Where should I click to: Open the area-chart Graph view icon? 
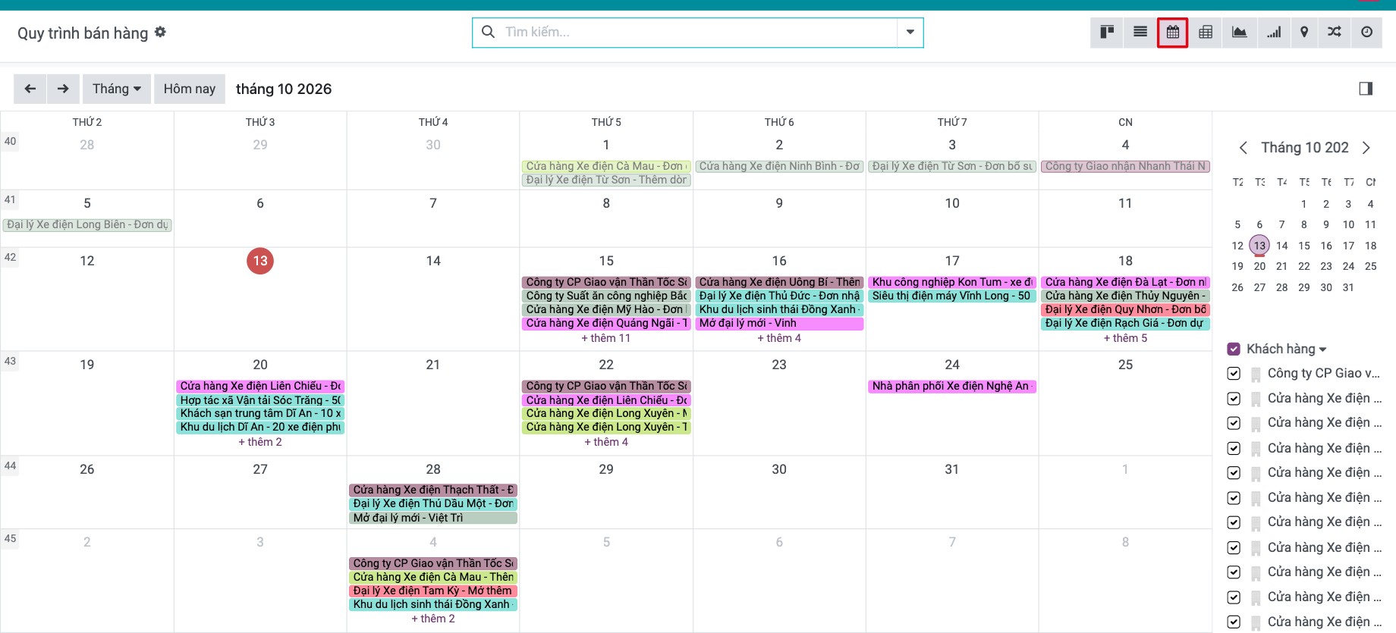(x=1239, y=32)
